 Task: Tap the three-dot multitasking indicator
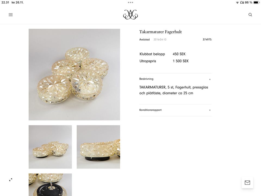(130, 2)
